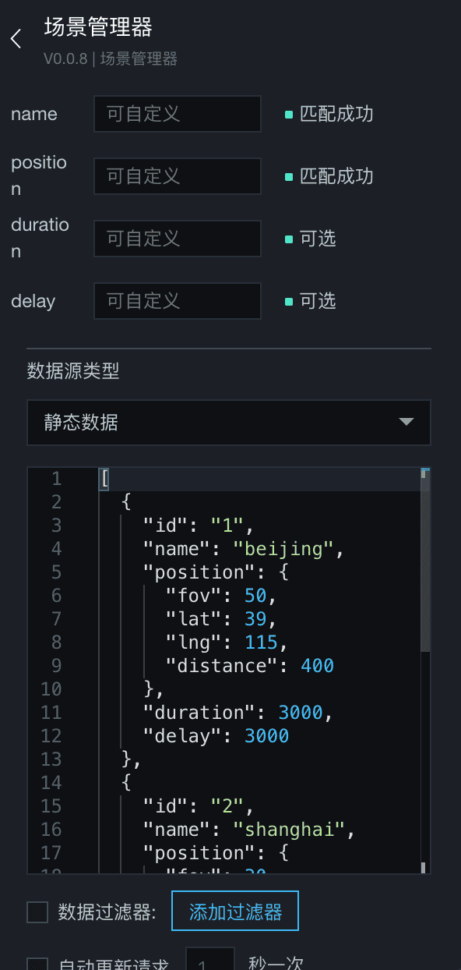Click the green status dot beside name
This screenshot has height=970, width=461.
coord(289,115)
